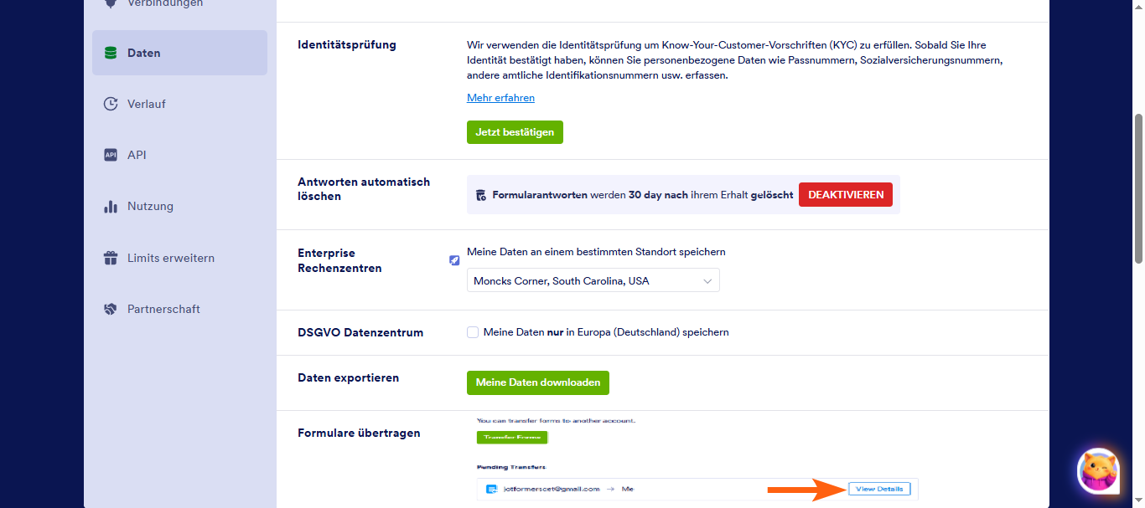
Task: Click the green database icon beside Daten
Action: click(x=111, y=53)
